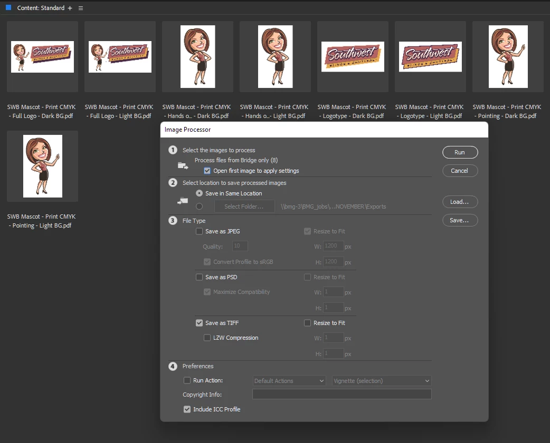
Task: Select the Full Logo - Light BG thumbnail
Action: click(x=120, y=57)
